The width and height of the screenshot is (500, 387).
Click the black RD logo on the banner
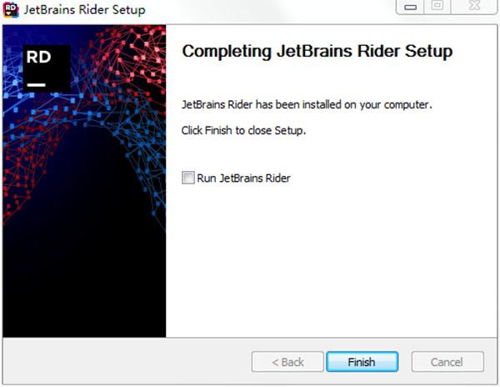pos(47,69)
